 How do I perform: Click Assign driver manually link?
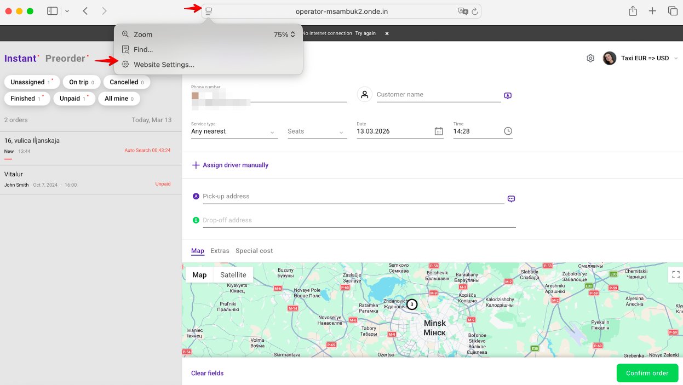click(235, 165)
